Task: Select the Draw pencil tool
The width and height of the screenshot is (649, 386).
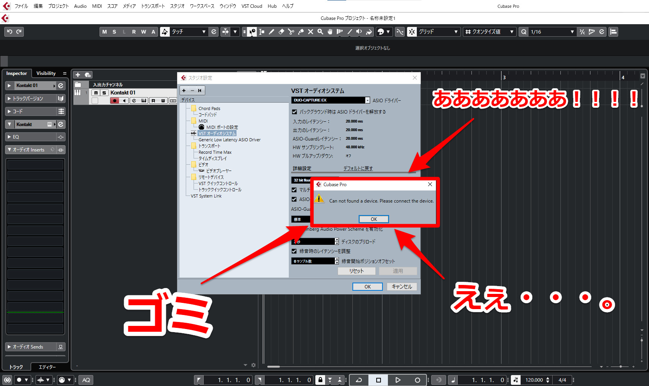Action: pyautogui.click(x=272, y=32)
